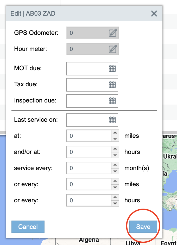Increase the 'and/or at' hours value
This screenshot has width=177, height=245.
pyautogui.click(x=115, y=149)
